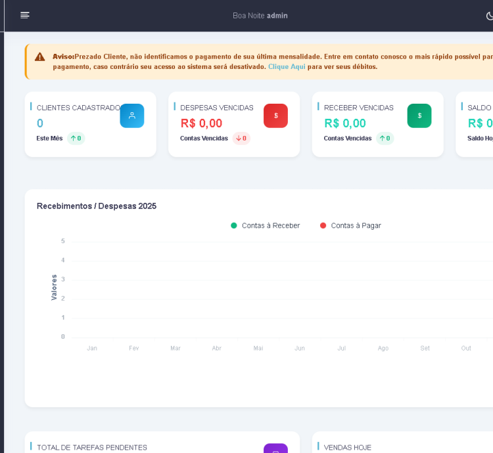Click the green Este Mês up-arrow badge

[76, 139]
